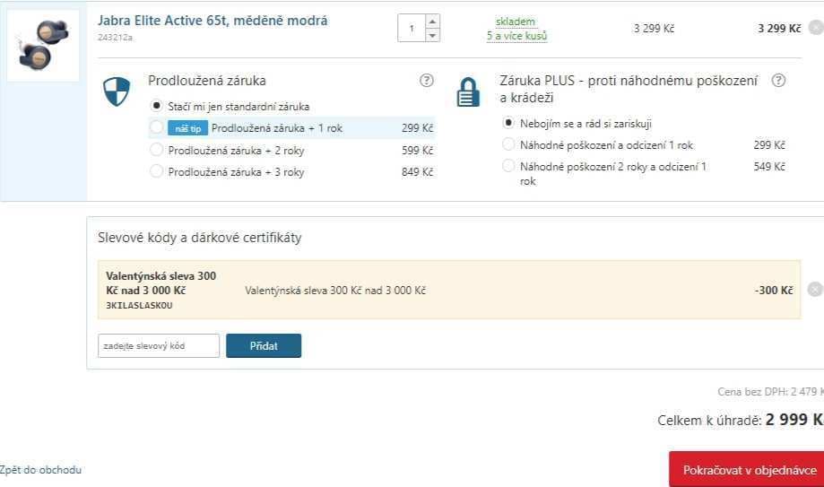Open the Jabra Elite Active 65t product link
The width and height of the screenshot is (824, 487).
[213, 21]
